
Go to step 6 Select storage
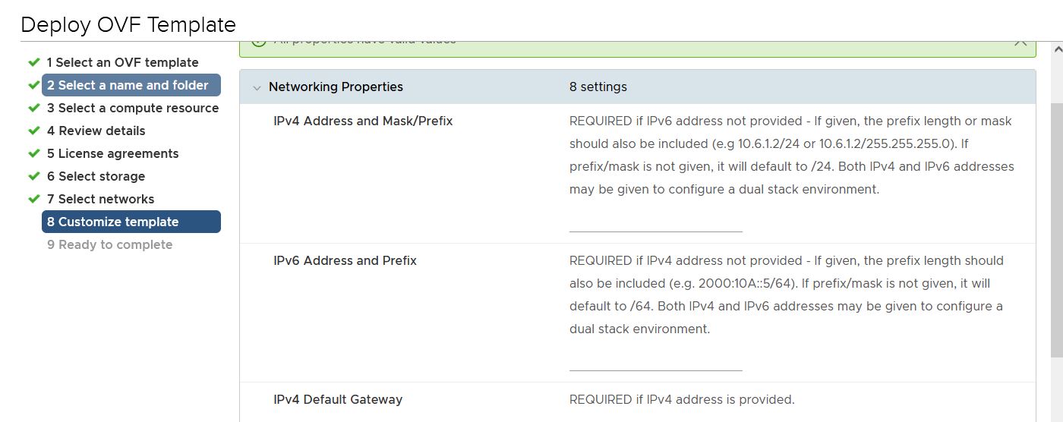[96, 176]
